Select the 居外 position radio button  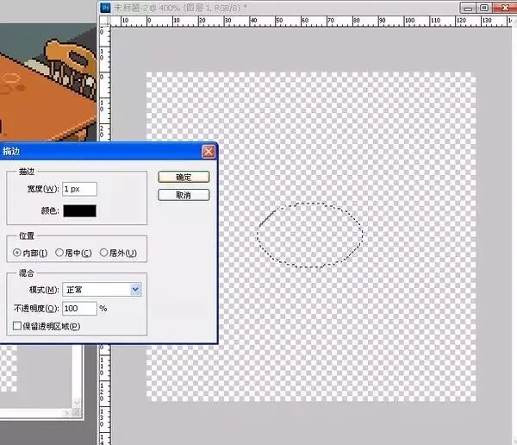(103, 253)
